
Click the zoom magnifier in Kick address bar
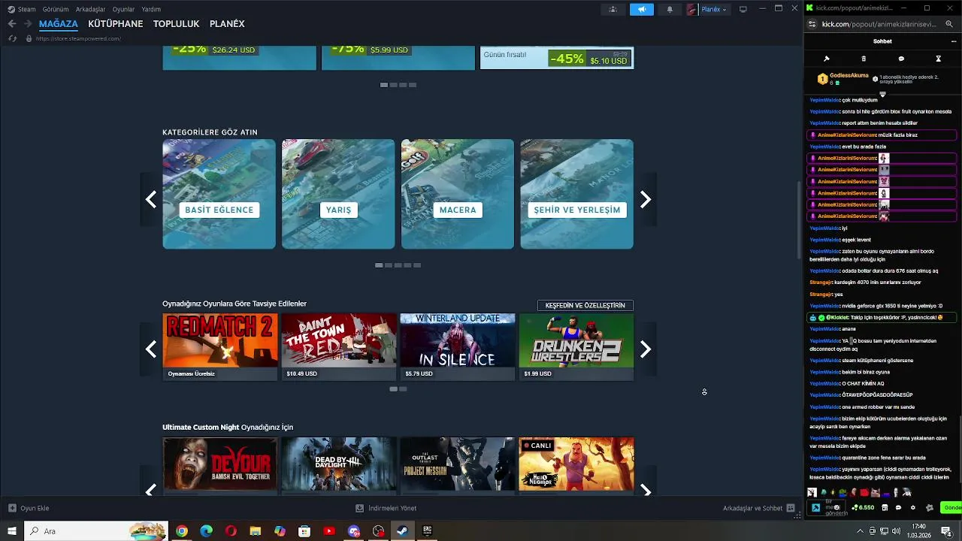pos(949,24)
